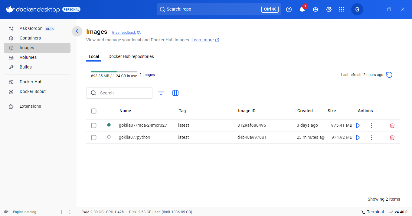This screenshot has height=216, width=412.
Task: Open the filter options icon
Action: (161, 93)
